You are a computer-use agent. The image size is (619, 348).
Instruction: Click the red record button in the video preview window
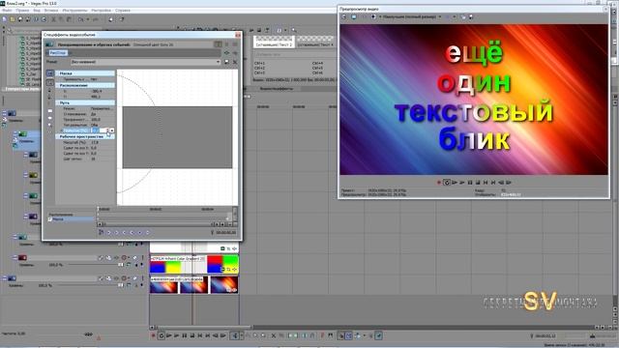(x=438, y=183)
